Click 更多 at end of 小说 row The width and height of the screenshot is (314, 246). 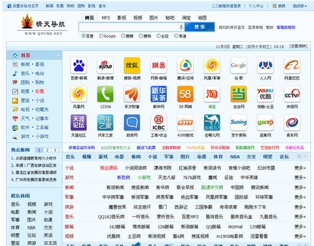tap(300, 168)
